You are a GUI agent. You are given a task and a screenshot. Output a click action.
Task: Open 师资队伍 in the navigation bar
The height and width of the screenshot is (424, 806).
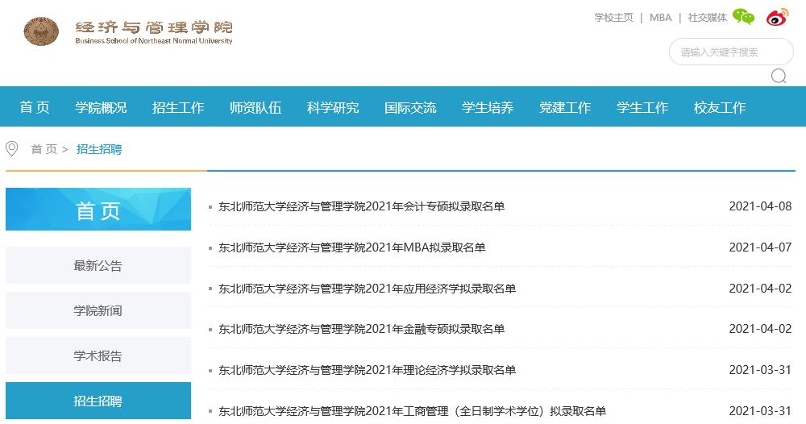pyautogui.click(x=256, y=107)
